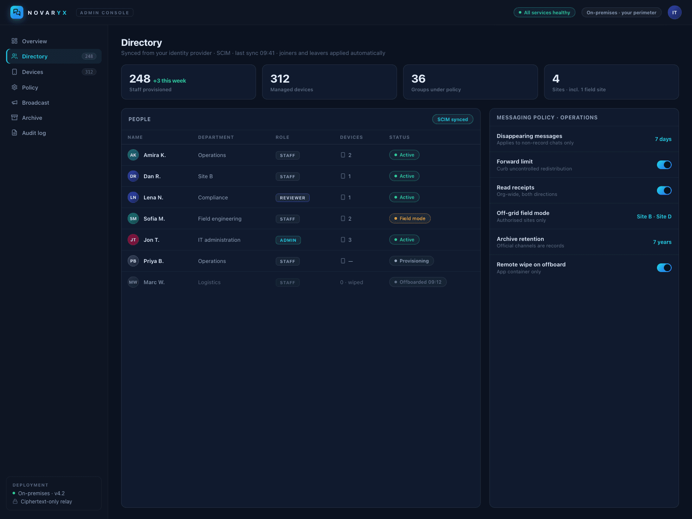Toggle Remote wipe on offboard switch
The height and width of the screenshot is (519, 692).
[664, 268]
